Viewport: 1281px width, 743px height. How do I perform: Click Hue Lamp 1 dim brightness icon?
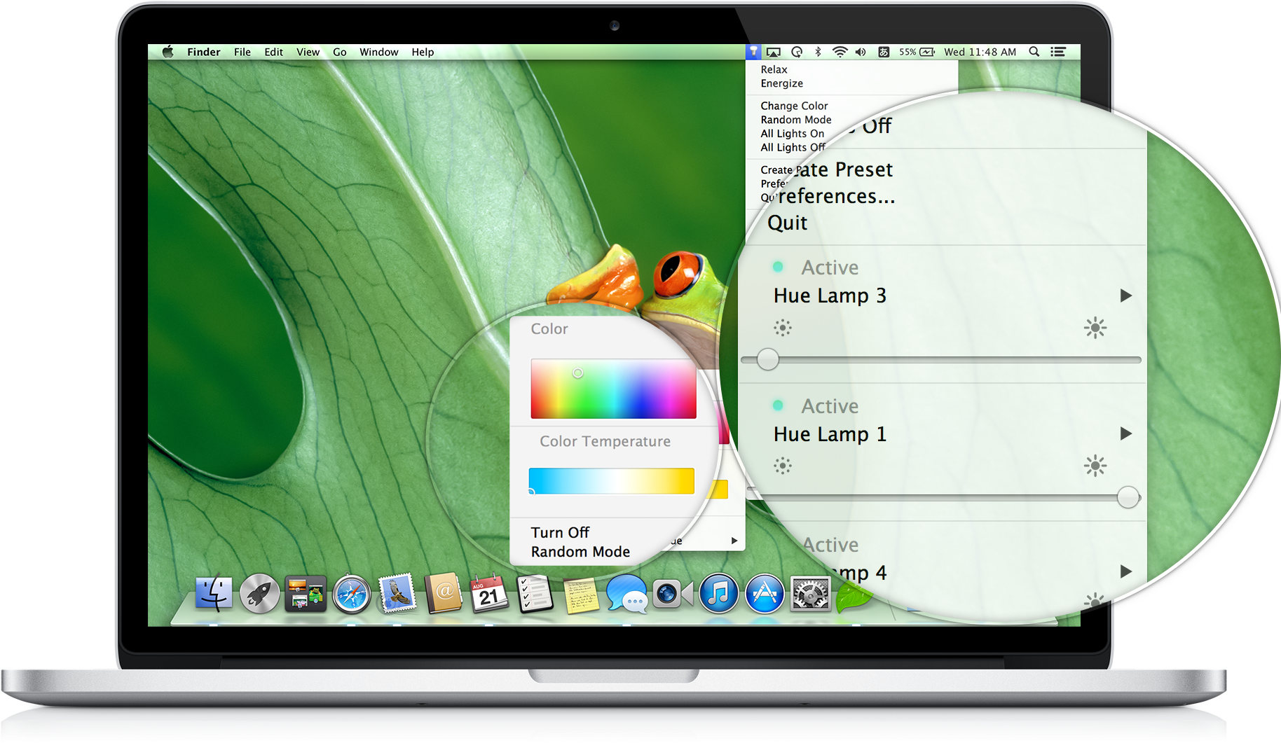click(x=783, y=466)
